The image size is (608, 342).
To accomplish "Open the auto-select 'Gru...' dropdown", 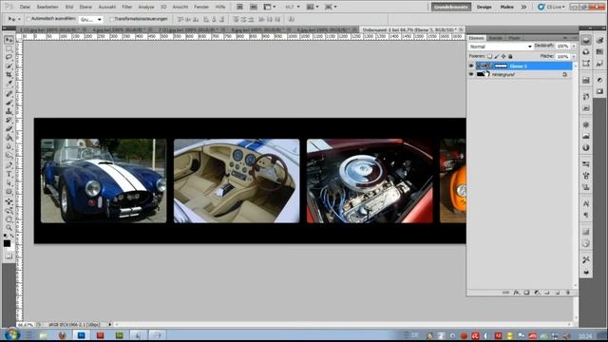I will [x=91, y=19].
